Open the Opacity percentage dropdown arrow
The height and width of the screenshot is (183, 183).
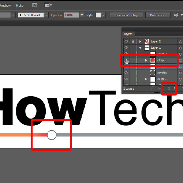click(x=82, y=15)
